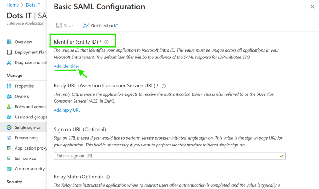The width and height of the screenshot is (319, 189).
Task: Select Roles and administrators menu item
Action: click(x=31, y=107)
